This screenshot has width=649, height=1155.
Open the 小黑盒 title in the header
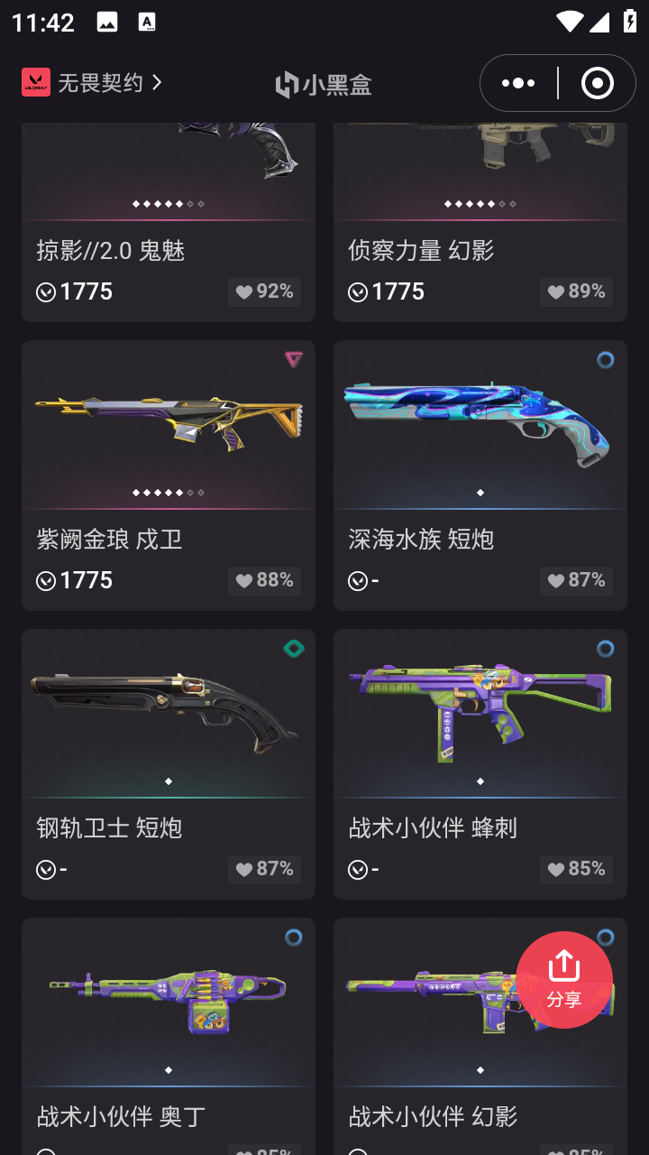point(324,84)
